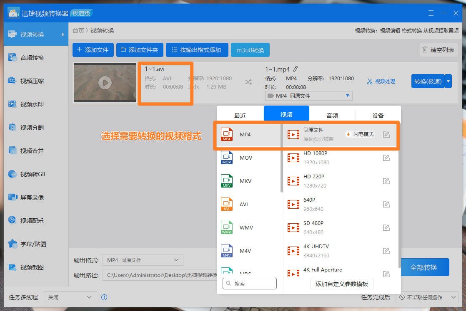This screenshot has height=311, width=466.
Task: Click the rename pencil next to 1~1.mp4
Action: (x=294, y=69)
